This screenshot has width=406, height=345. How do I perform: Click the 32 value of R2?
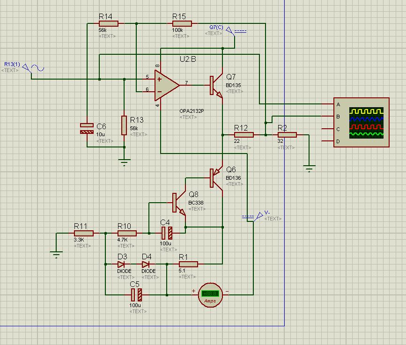[x=280, y=141]
